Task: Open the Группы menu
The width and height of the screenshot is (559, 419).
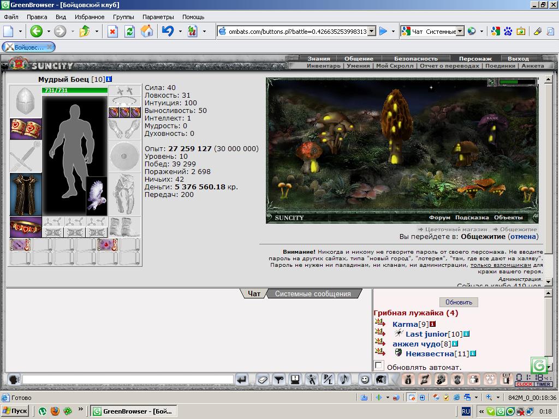Action: pos(123,17)
